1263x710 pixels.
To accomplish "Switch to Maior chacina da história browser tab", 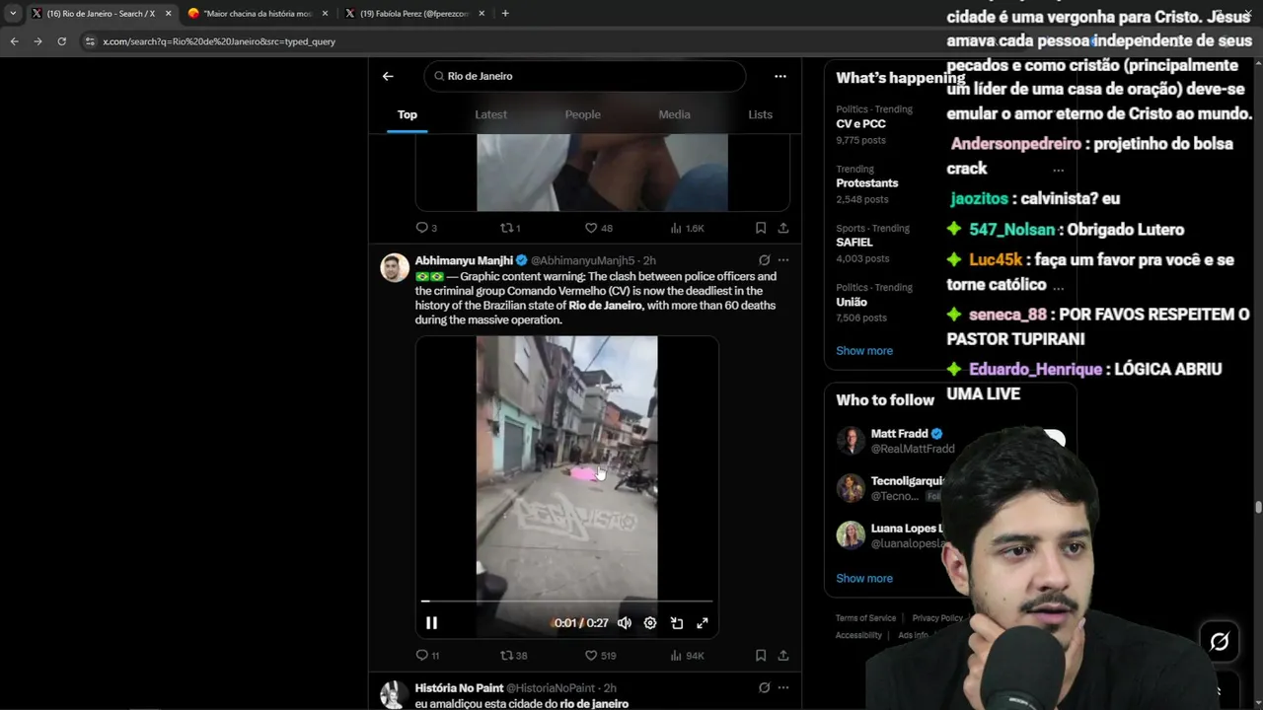I will [x=257, y=14].
